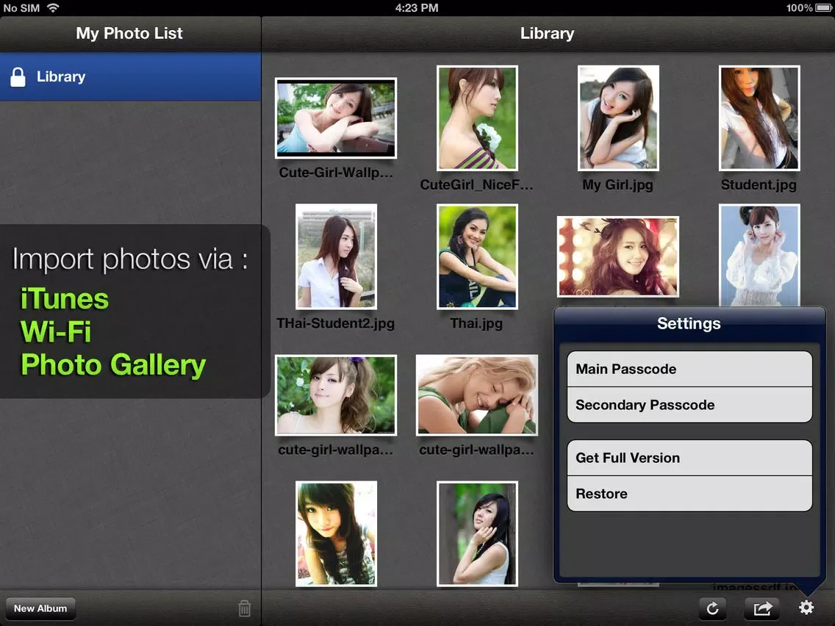Viewport: 835px width, 626px height.
Task: Open the red-haired girl photo with lights
Action: tap(617, 256)
